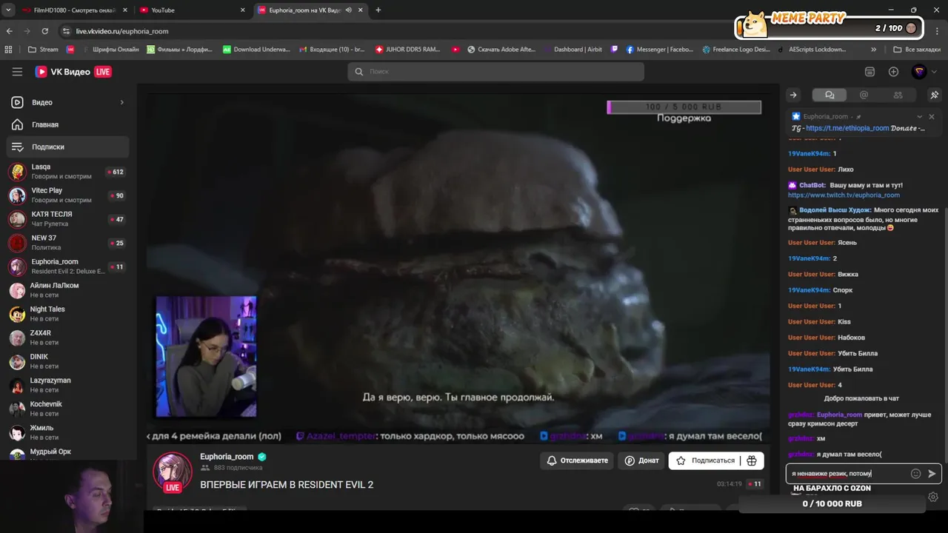Click the gift icon next to Подписаться
The image size is (948, 533).
752,460
